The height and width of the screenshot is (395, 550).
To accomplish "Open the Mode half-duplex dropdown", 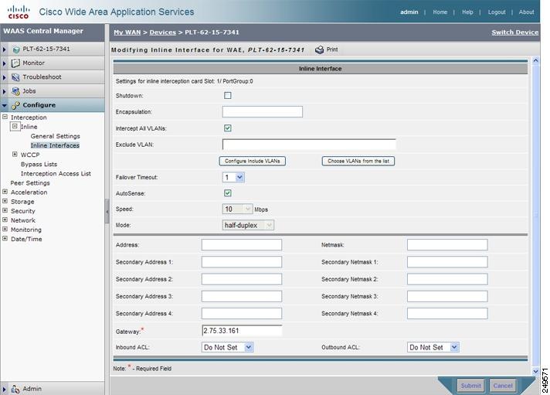I will tap(248, 225).
